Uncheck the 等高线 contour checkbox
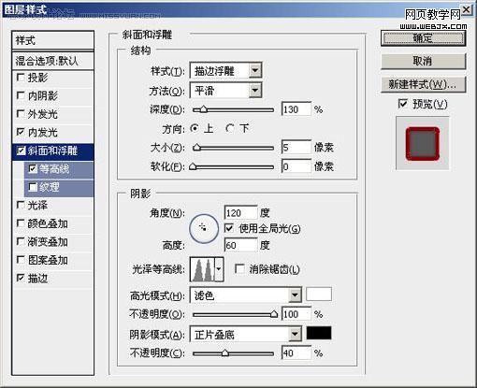477x388 pixels. 33,169
